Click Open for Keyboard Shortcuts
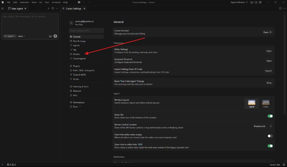Viewport: 287px width, 167px height. pos(269,61)
